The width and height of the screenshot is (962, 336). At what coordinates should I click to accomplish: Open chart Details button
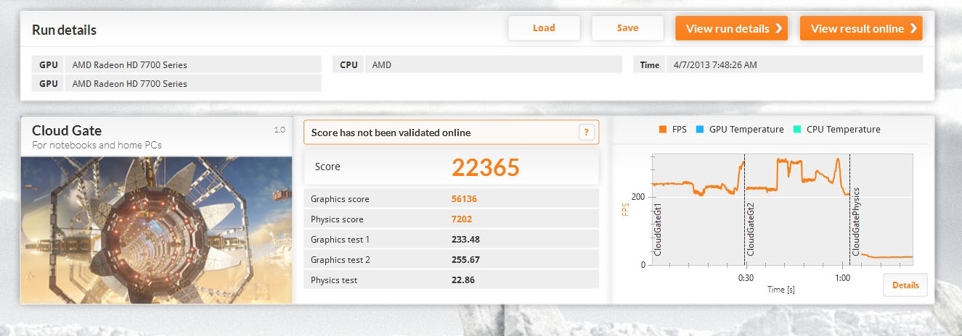click(x=905, y=285)
